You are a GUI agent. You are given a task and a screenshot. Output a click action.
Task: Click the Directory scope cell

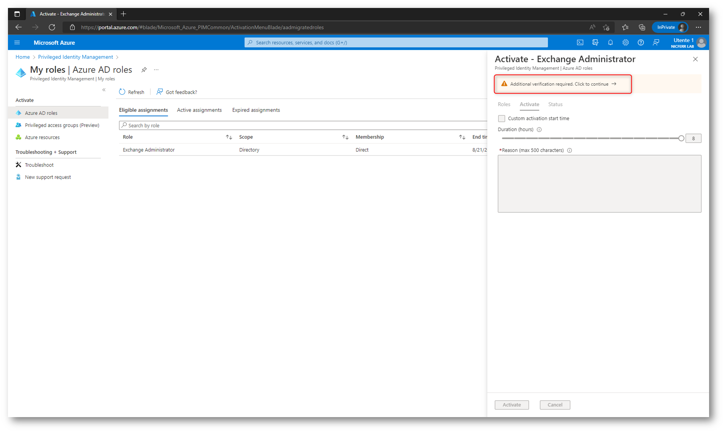click(249, 150)
